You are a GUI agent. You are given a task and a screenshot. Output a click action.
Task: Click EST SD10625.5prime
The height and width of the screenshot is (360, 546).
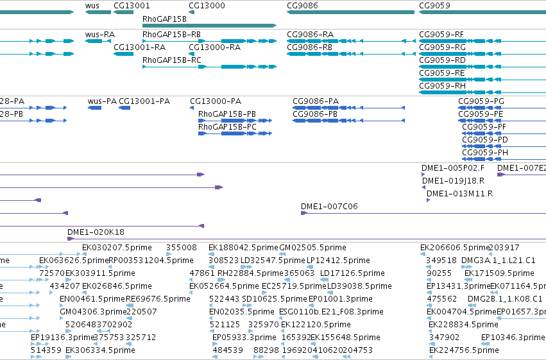click(x=275, y=300)
